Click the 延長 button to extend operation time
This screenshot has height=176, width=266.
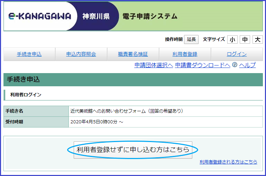coord(191,39)
